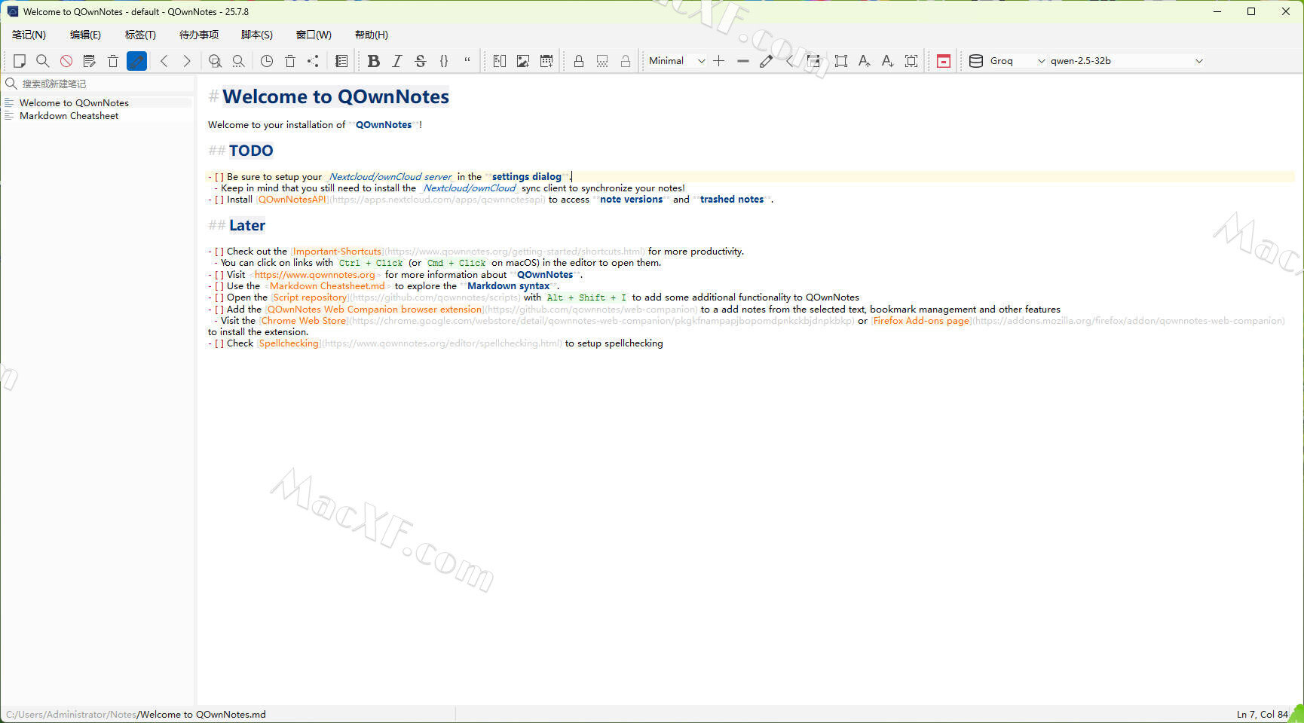Click the Later heading text
The width and height of the screenshot is (1304, 723).
click(x=247, y=225)
